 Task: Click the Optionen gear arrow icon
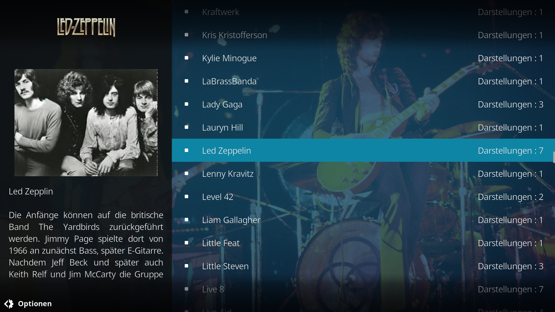(9, 304)
